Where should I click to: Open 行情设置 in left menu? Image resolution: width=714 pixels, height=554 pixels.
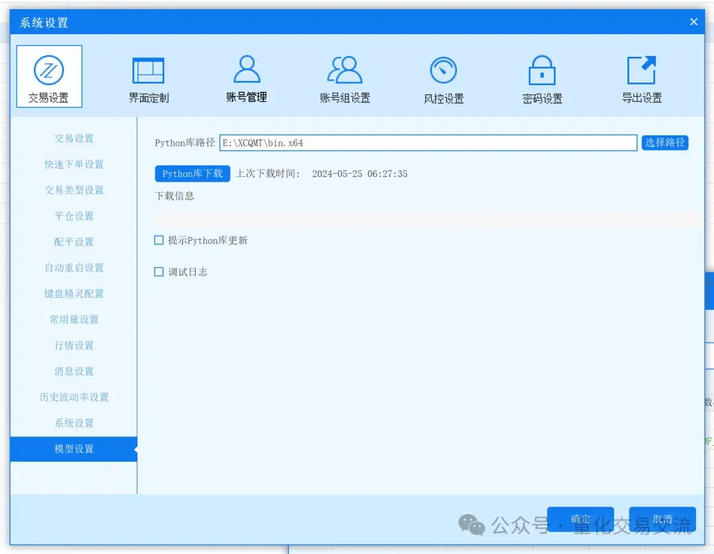tap(74, 345)
